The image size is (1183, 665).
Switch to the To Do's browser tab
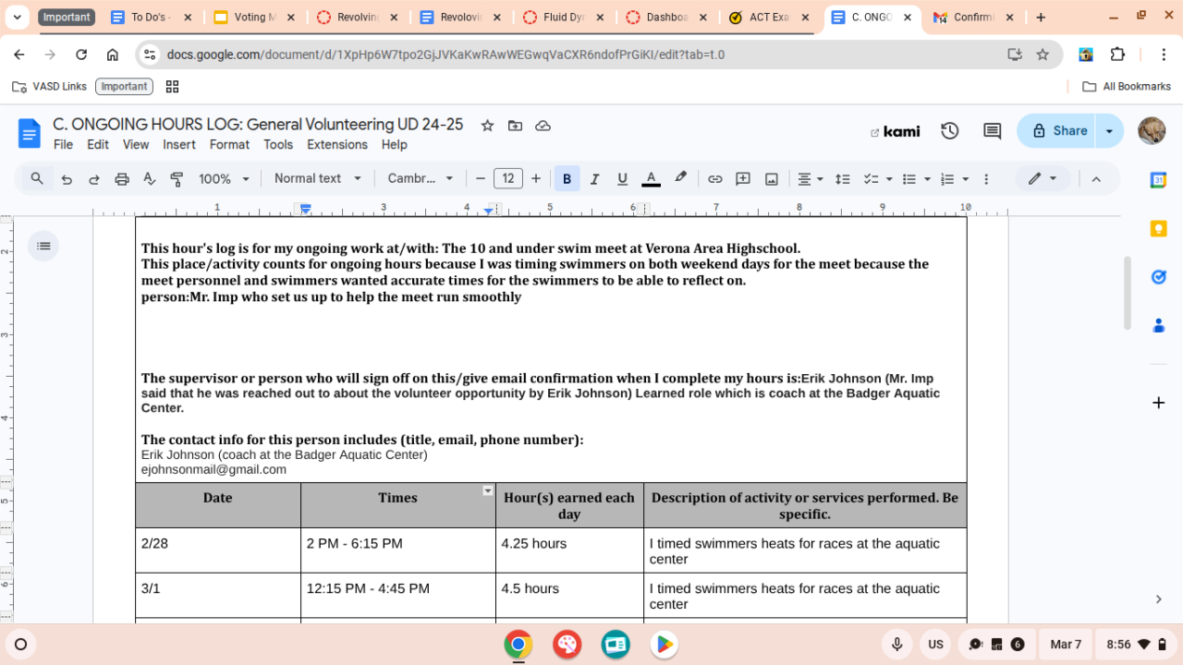pyautogui.click(x=152, y=18)
